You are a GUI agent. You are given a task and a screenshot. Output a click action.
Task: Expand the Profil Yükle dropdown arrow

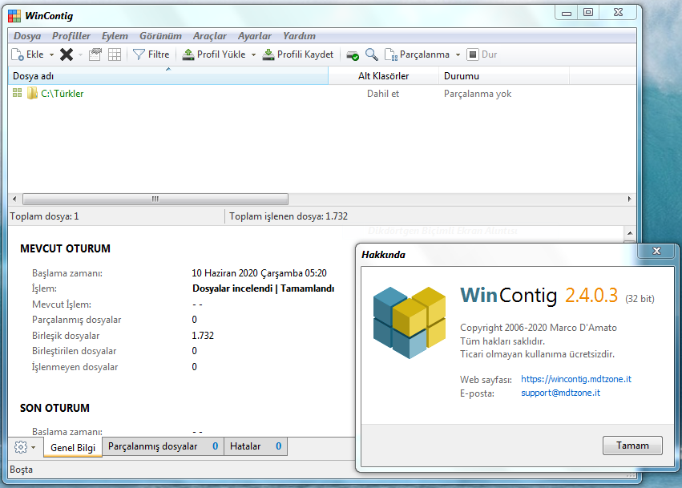coord(253,54)
